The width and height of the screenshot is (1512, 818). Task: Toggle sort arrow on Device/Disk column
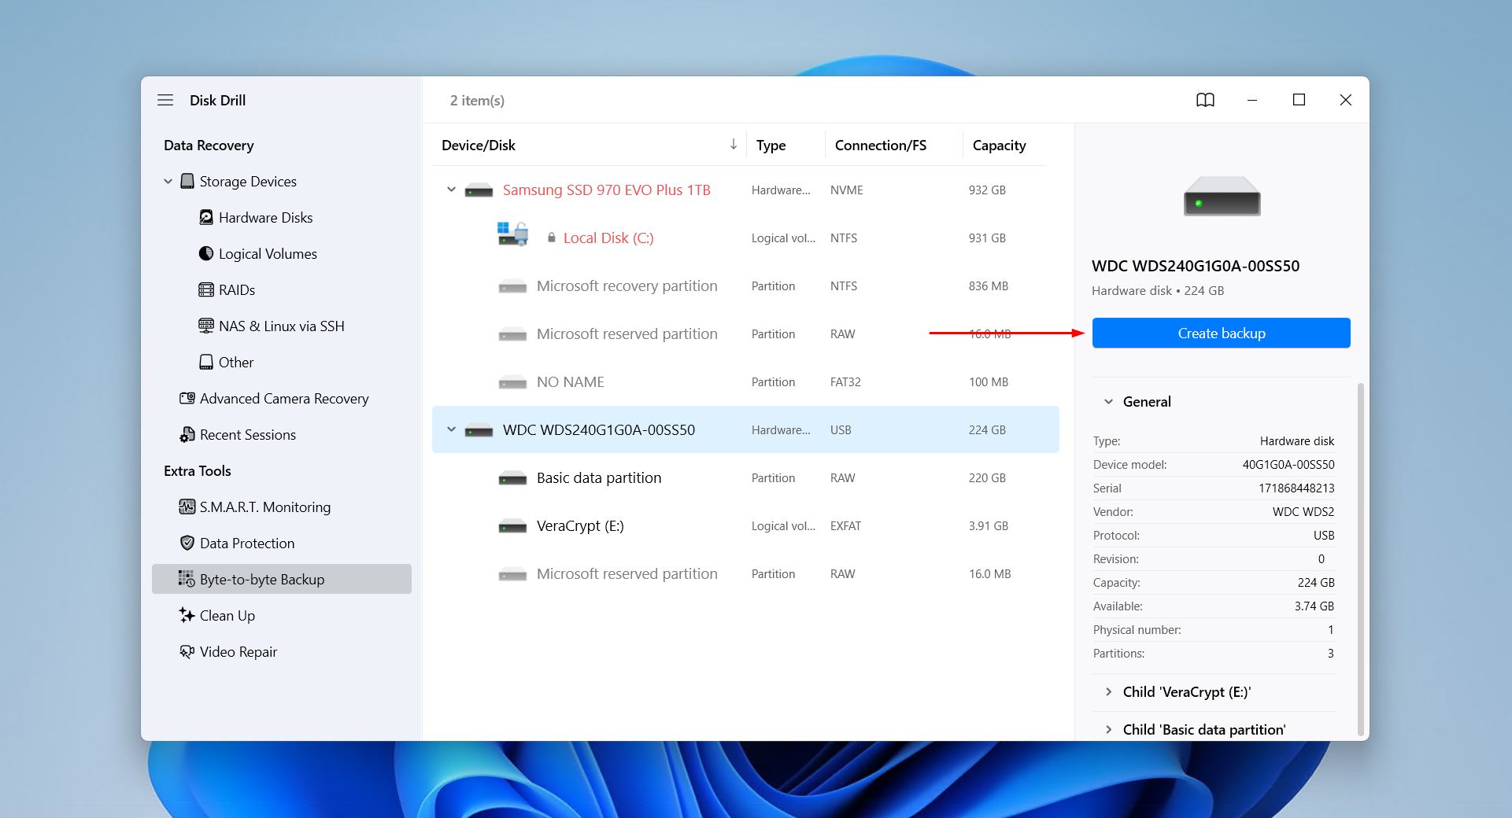pyautogui.click(x=733, y=144)
